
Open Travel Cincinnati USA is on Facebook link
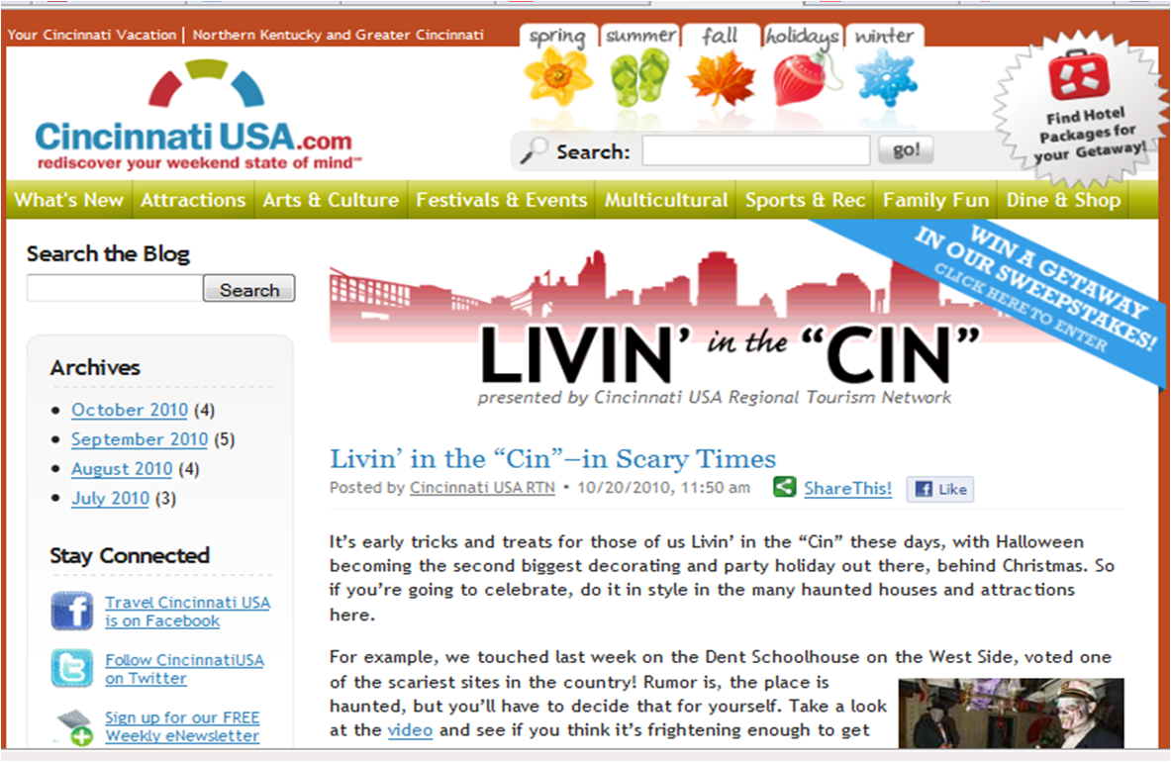187,612
